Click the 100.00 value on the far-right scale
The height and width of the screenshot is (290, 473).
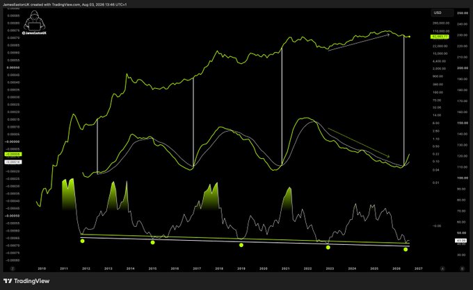(463, 178)
